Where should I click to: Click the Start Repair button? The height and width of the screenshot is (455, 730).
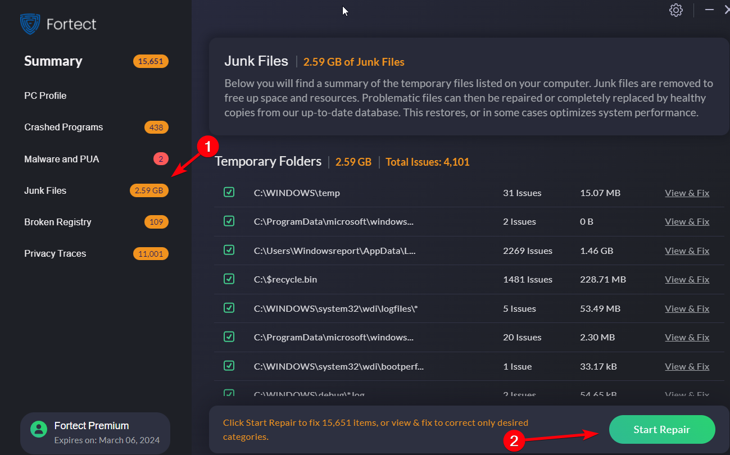click(x=662, y=430)
